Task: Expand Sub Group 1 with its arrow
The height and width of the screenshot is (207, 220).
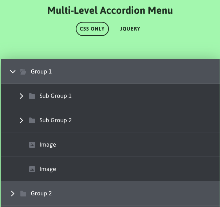Action: click(x=21, y=96)
